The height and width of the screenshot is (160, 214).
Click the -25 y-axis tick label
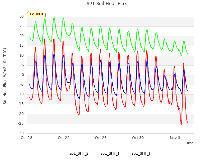tap(21, 123)
